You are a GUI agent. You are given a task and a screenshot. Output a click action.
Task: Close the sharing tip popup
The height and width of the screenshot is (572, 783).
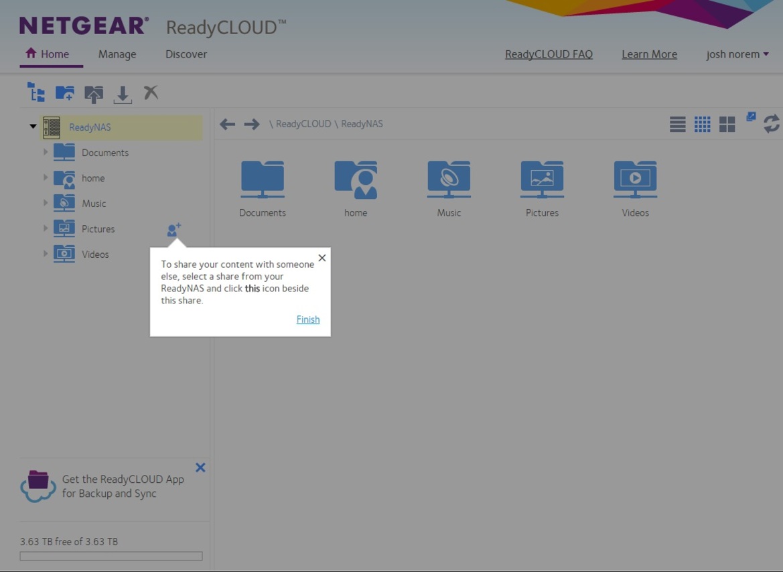[322, 258]
